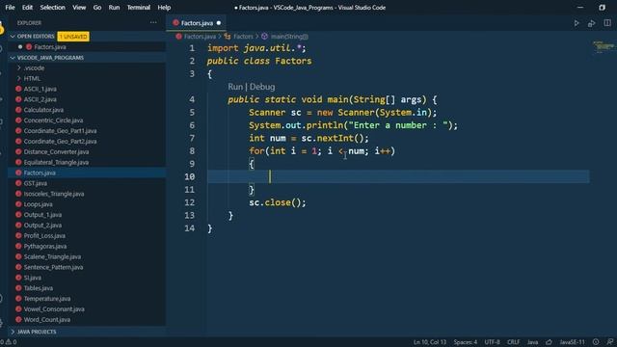Click the thumbs-up icon in status bar

(x=549, y=342)
